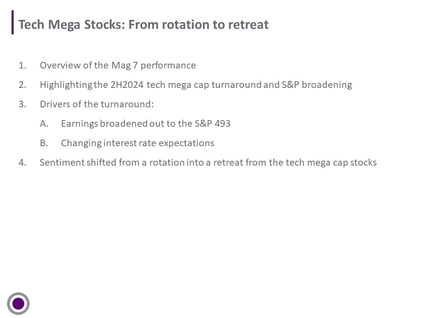Click 'S&P broadening' at end of item two
This screenshot has height=318, width=424.
coord(317,85)
